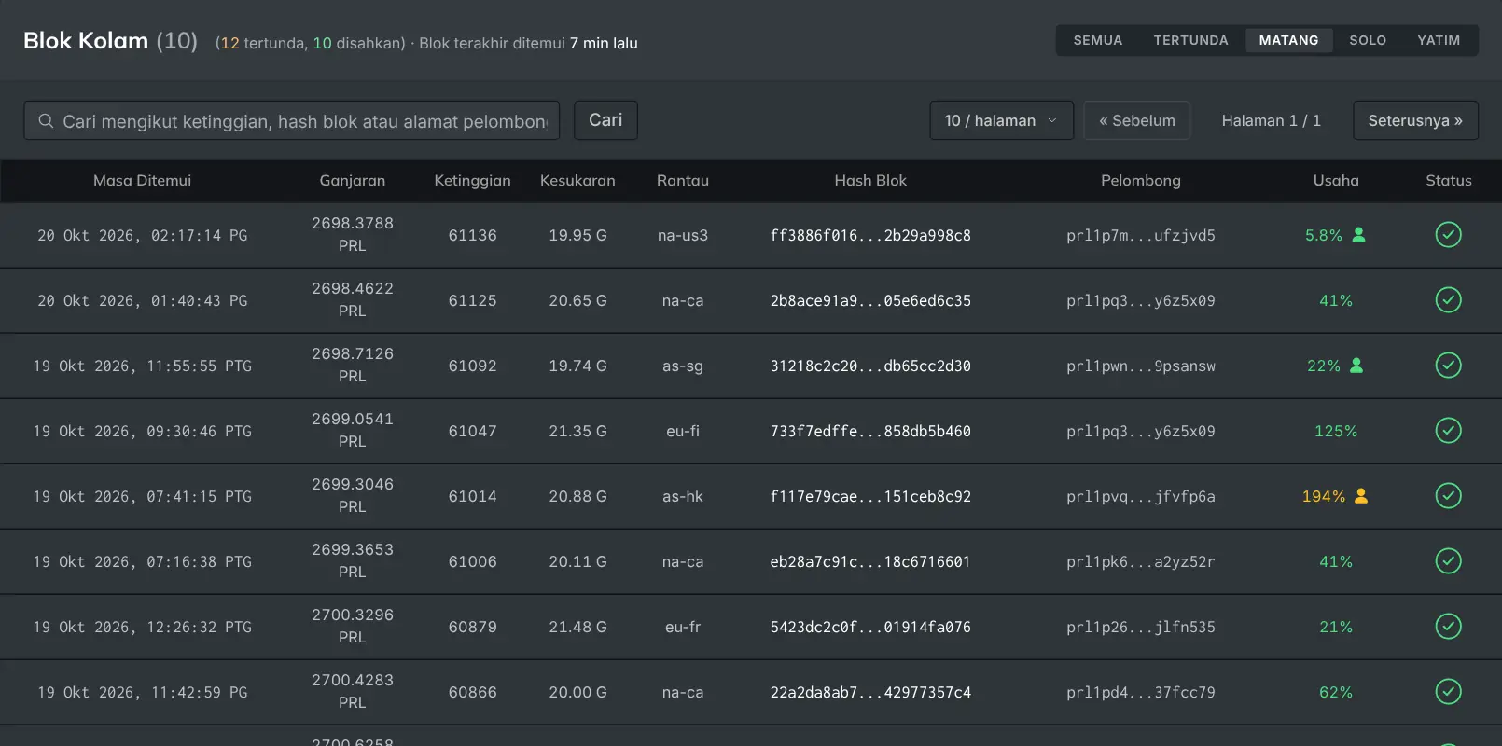Switch to the SEMUA filter tab

click(1098, 40)
